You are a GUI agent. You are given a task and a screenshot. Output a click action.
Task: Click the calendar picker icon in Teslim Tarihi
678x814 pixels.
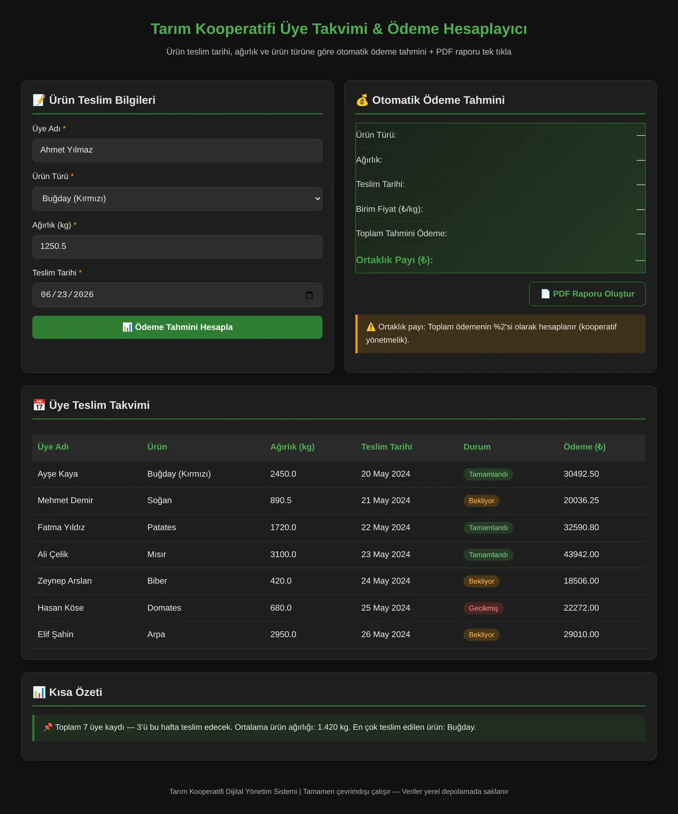(309, 295)
